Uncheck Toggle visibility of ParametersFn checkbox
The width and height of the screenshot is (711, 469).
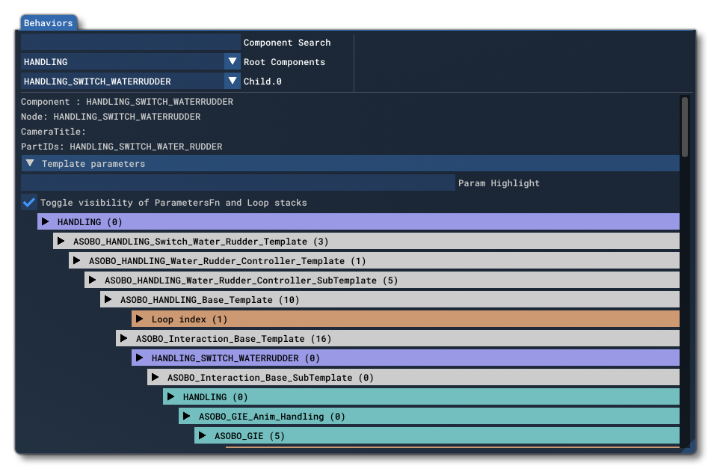coord(28,202)
